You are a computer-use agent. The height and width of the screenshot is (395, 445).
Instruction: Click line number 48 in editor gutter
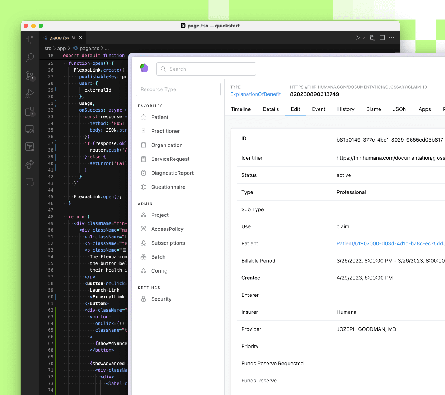tap(51, 217)
